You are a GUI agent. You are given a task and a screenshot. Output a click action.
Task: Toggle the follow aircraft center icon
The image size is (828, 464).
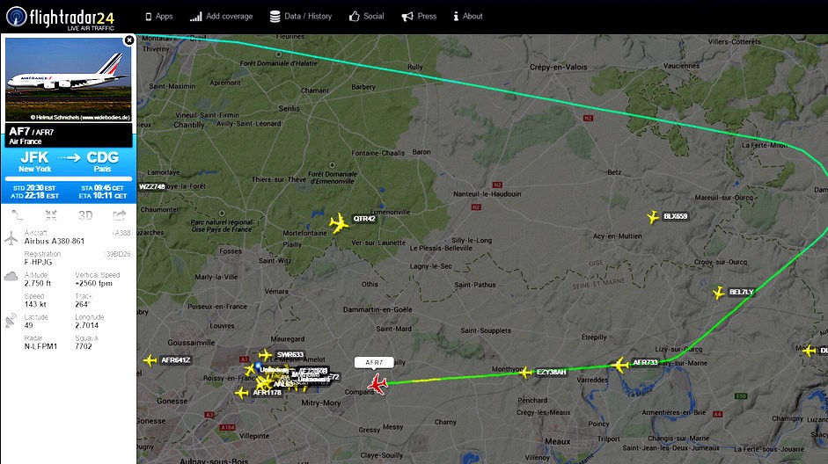pyautogui.click(x=51, y=215)
